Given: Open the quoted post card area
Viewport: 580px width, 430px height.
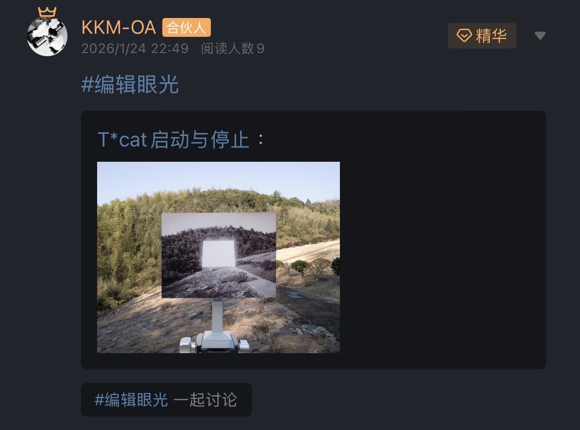Looking at the screenshot, I should click(313, 240).
